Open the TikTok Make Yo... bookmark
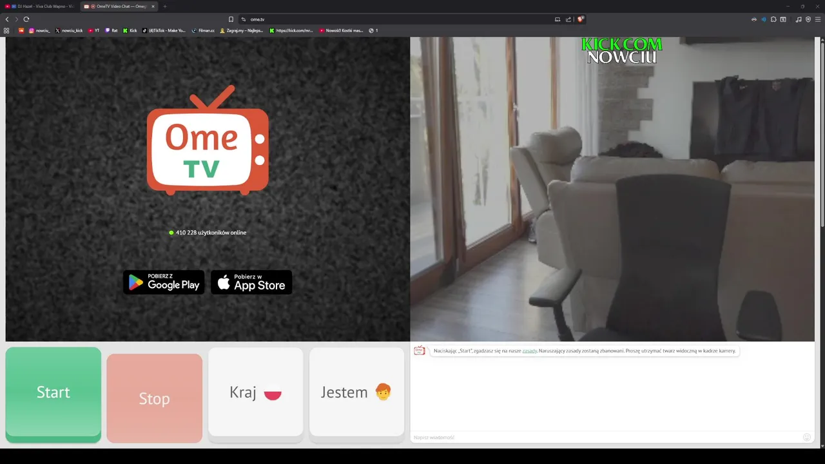This screenshot has height=464, width=825. 164,30
